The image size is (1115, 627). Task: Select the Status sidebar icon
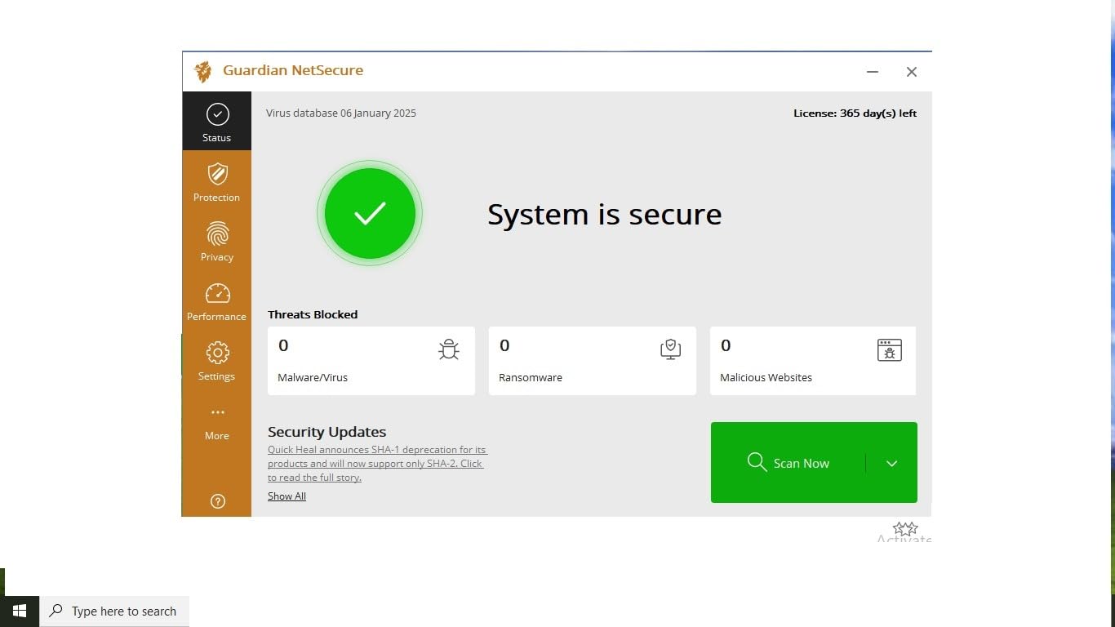[x=216, y=121]
